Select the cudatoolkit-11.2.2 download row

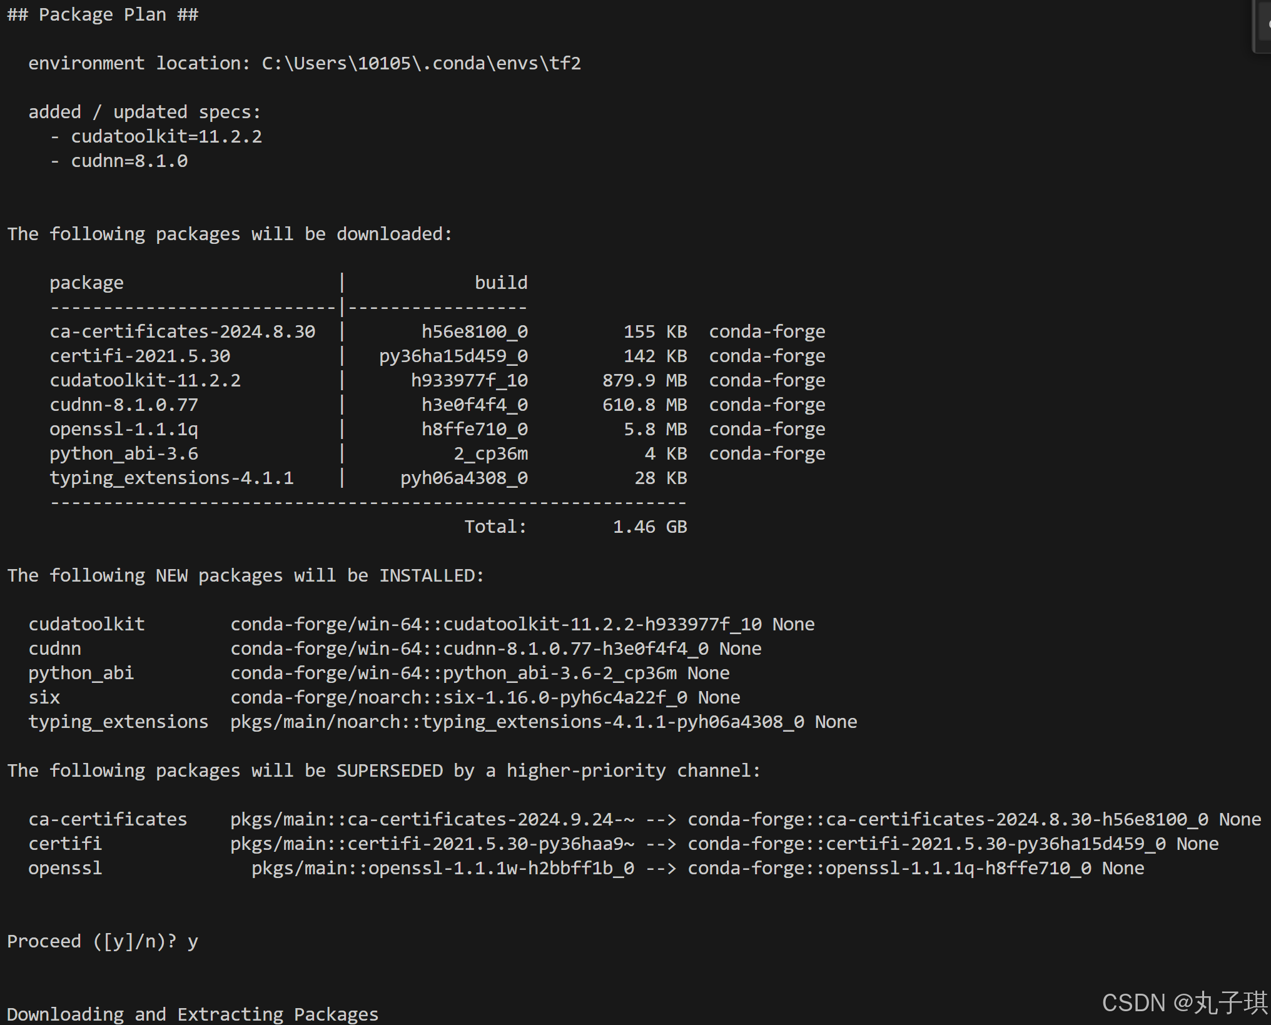pyautogui.click(x=145, y=380)
